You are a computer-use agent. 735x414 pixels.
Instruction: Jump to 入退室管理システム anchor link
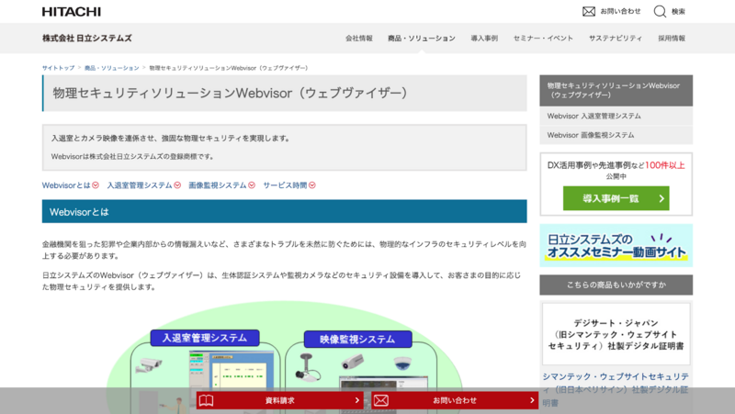140,185
